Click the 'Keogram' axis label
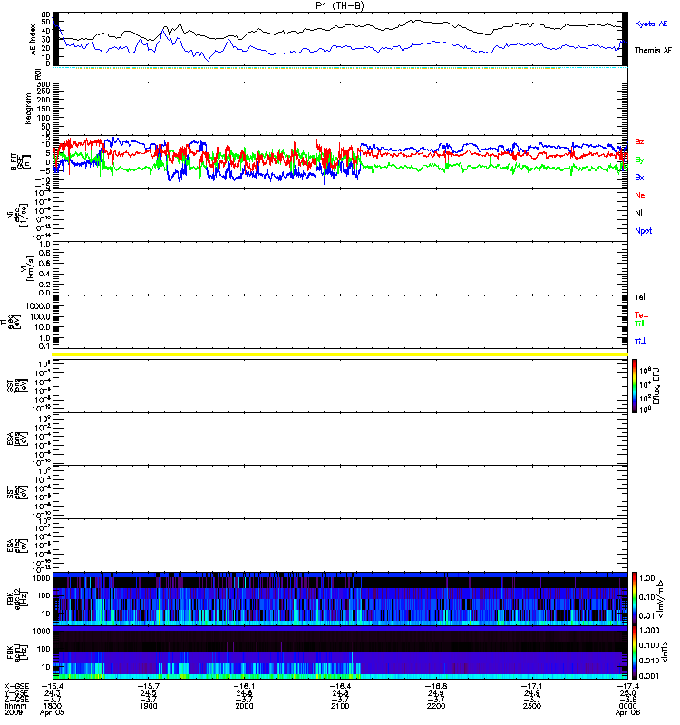Image resolution: width=680 pixels, height=725 pixels. point(28,108)
